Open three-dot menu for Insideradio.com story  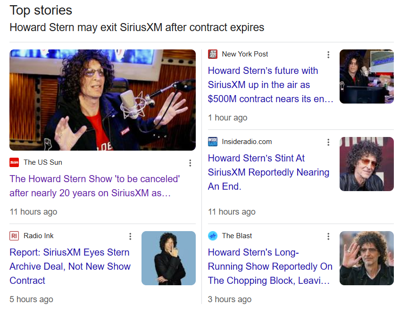328,142
